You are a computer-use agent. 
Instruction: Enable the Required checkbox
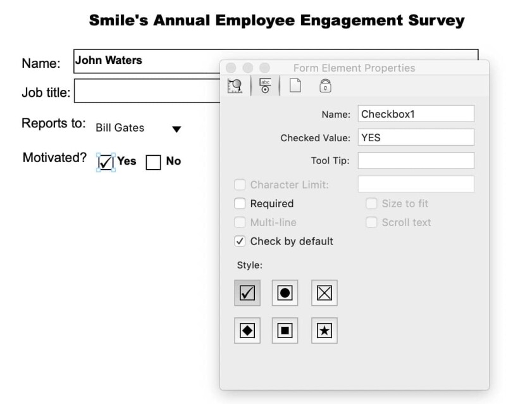pos(240,204)
